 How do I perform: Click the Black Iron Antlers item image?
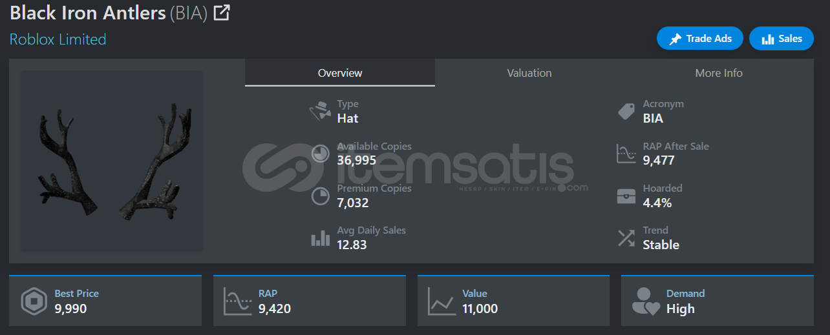[112, 161]
